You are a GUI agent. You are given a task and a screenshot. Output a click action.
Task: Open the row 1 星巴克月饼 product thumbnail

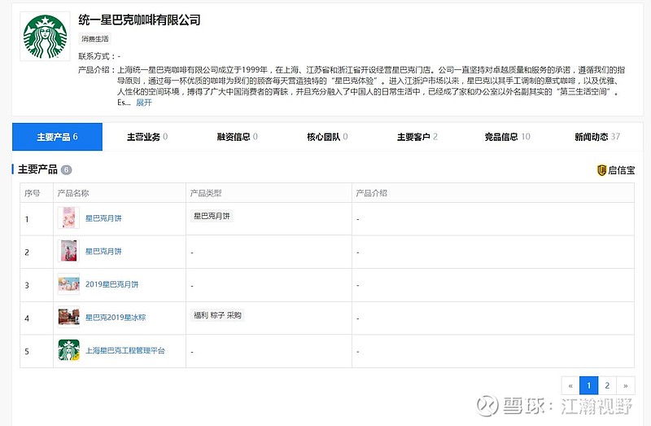click(68, 217)
